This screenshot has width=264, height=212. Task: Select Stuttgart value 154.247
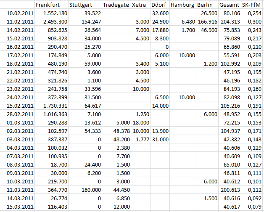85,21
